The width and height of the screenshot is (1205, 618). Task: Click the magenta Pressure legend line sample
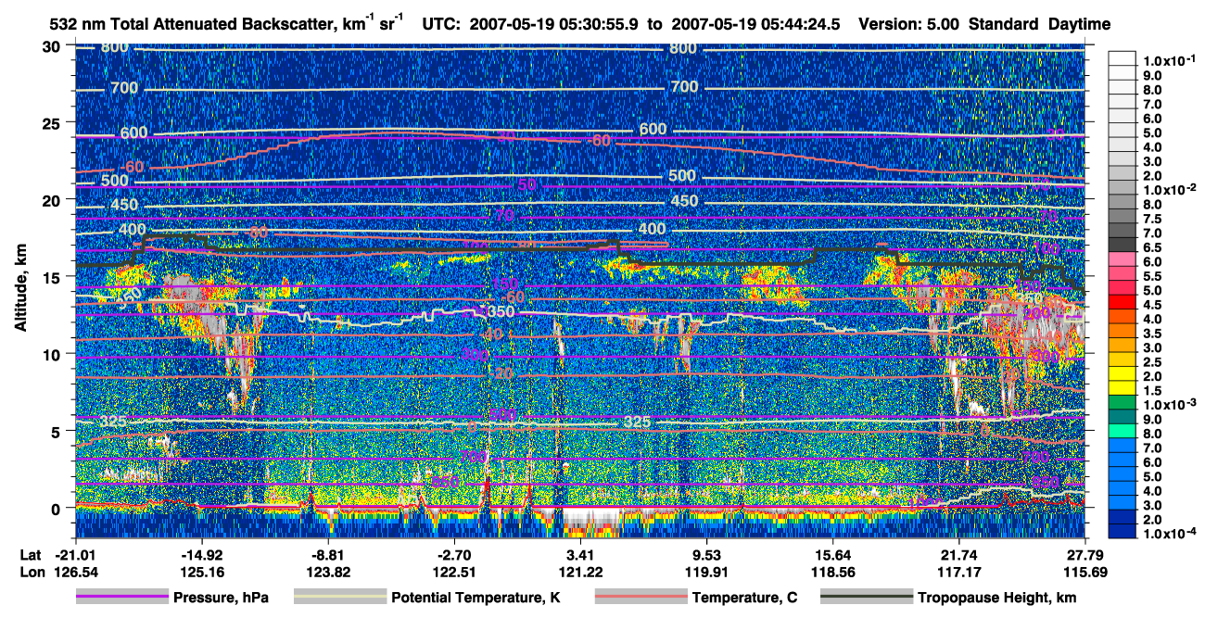pyautogui.click(x=121, y=598)
